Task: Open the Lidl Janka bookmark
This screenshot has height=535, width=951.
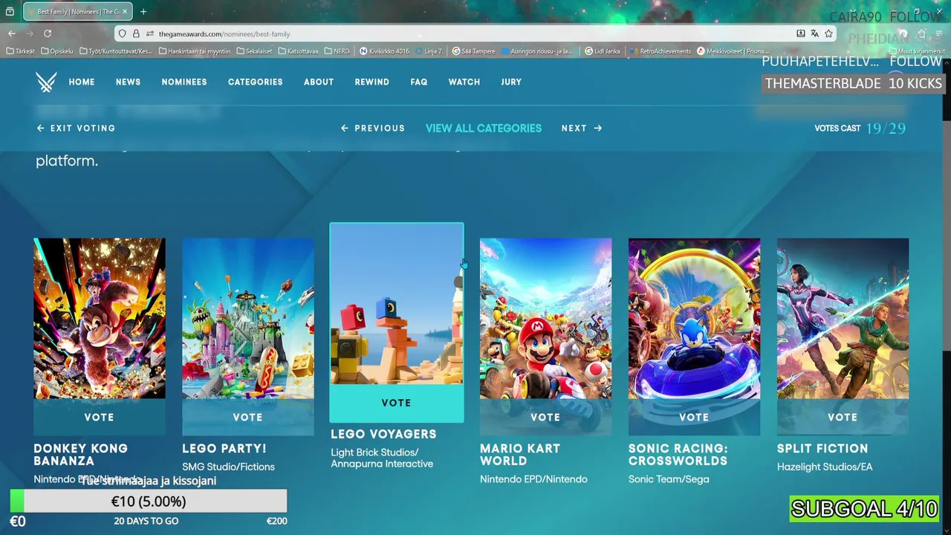Action: point(603,51)
